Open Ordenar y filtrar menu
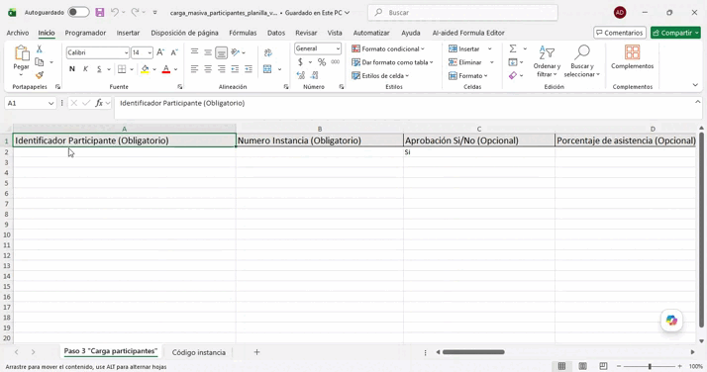 [x=547, y=60]
